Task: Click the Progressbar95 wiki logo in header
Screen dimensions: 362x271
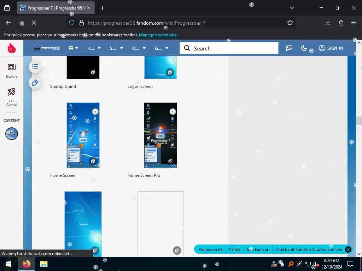Action: click(x=47, y=48)
